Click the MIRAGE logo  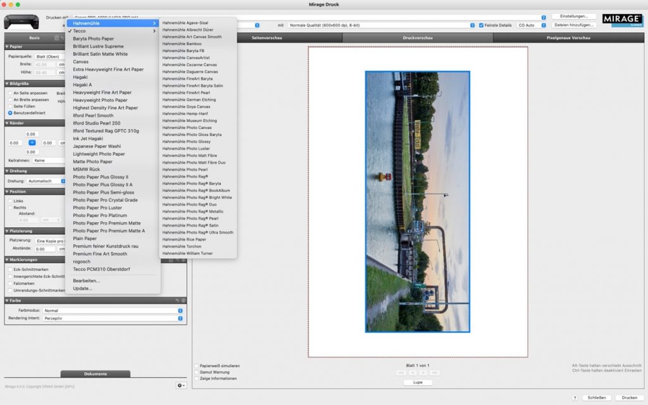click(x=622, y=19)
